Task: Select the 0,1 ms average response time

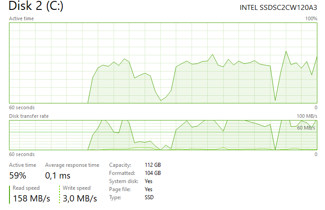Action: (58, 176)
